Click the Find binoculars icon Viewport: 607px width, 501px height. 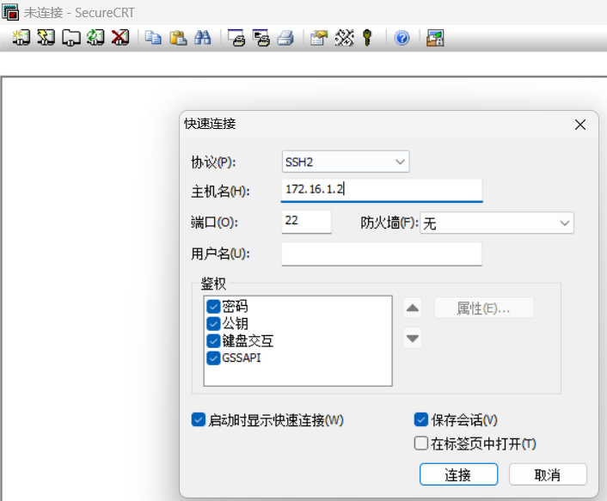click(203, 38)
